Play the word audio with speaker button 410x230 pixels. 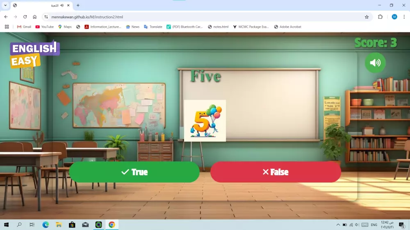coord(375,63)
